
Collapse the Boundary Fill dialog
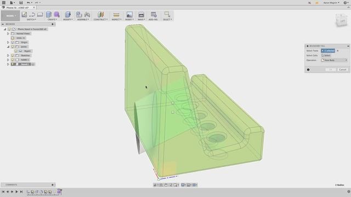(348, 46)
